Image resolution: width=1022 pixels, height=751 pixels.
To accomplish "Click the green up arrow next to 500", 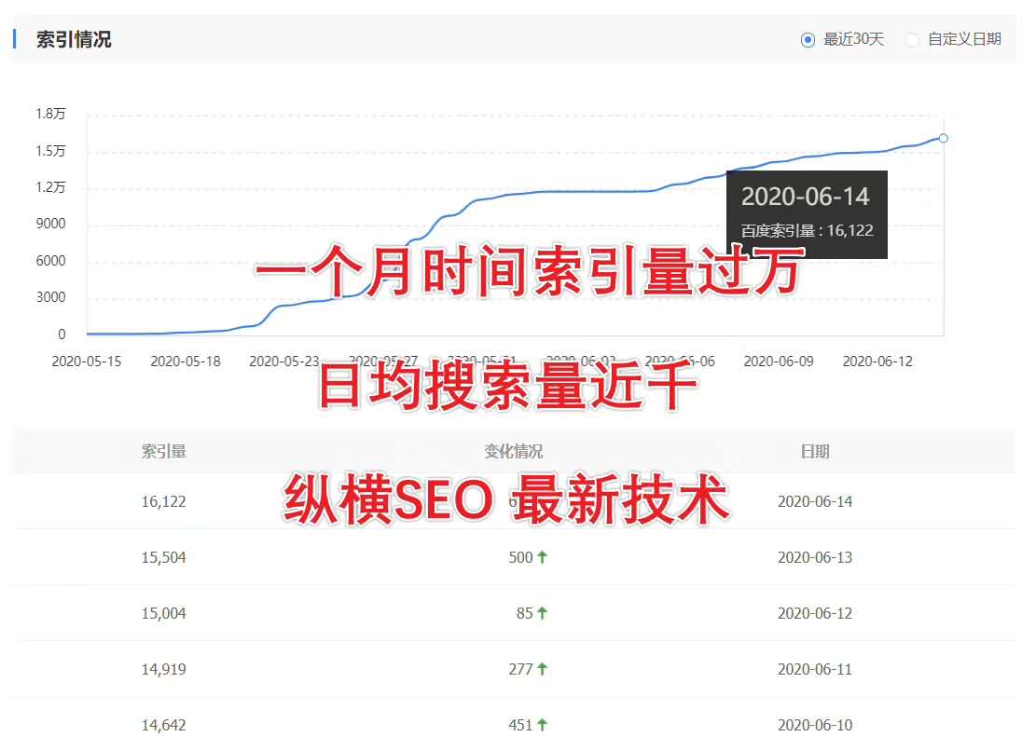I will coord(543,556).
